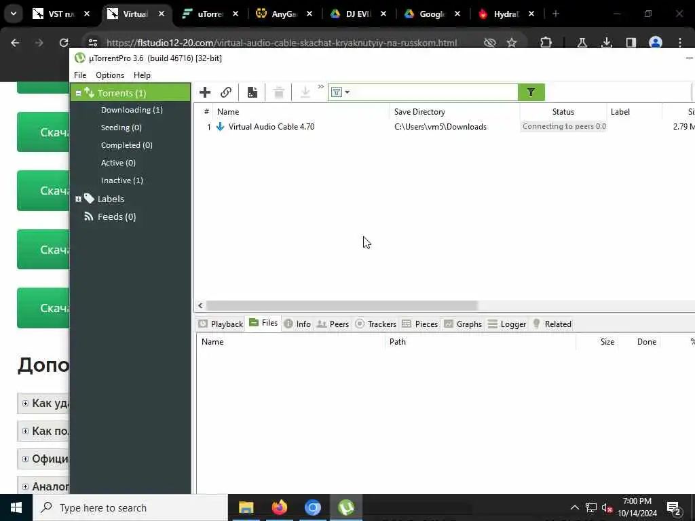Open the browser downloads icon
Viewport: 695px width, 521px height.
tap(606, 43)
